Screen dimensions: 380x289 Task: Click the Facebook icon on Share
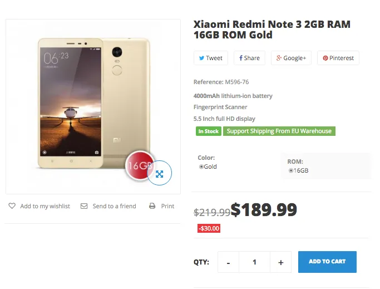pyautogui.click(x=241, y=58)
